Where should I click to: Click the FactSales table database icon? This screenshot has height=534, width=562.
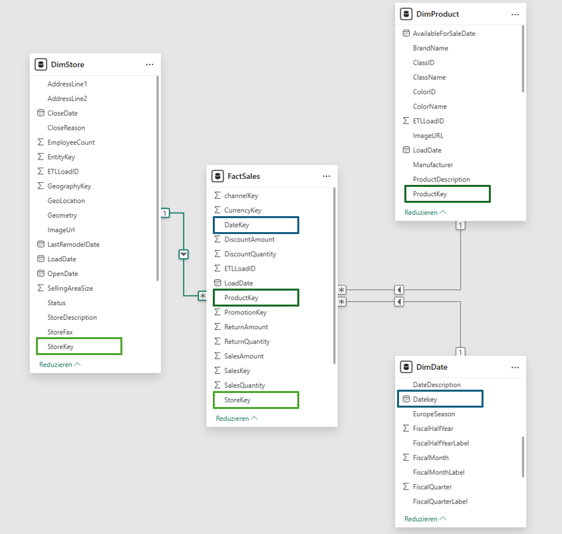coord(217,176)
